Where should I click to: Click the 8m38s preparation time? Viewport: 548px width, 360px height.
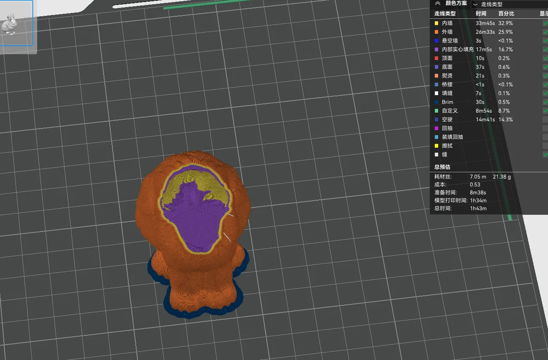point(478,193)
